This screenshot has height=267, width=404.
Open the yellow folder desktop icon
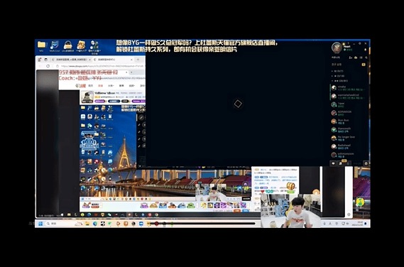click(x=41, y=45)
